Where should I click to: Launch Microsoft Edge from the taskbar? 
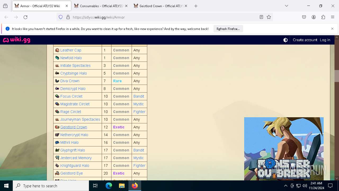(109, 186)
